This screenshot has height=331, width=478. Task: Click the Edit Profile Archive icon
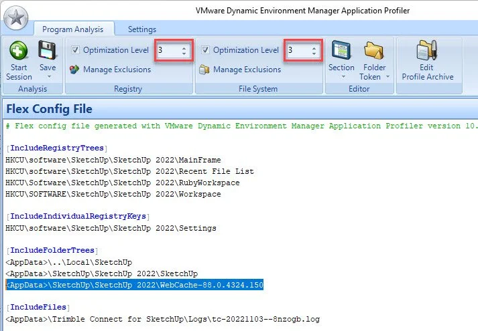pyautogui.click(x=427, y=50)
